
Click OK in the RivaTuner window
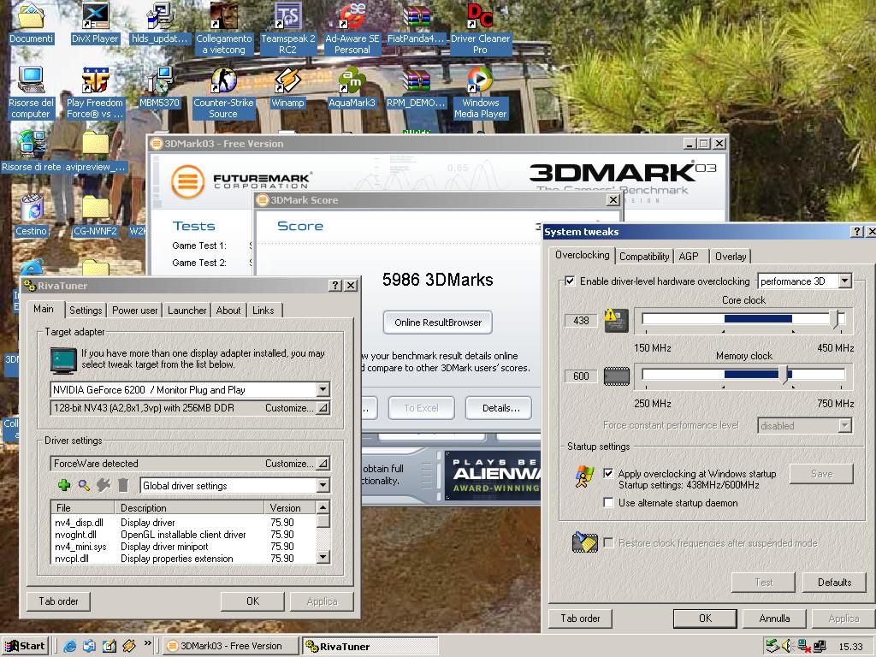pos(252,601)
